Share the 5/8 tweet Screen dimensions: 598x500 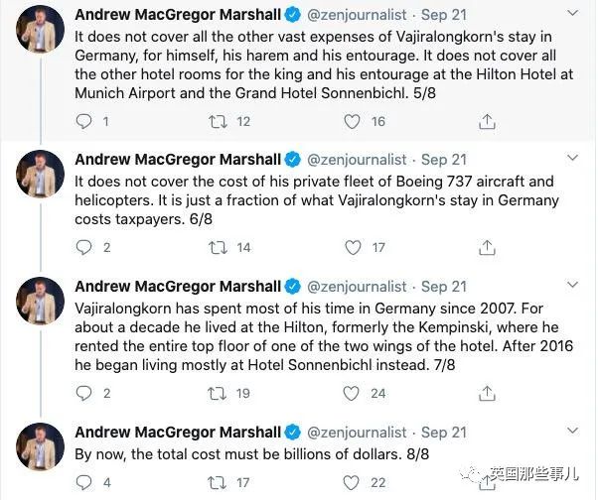487,121
